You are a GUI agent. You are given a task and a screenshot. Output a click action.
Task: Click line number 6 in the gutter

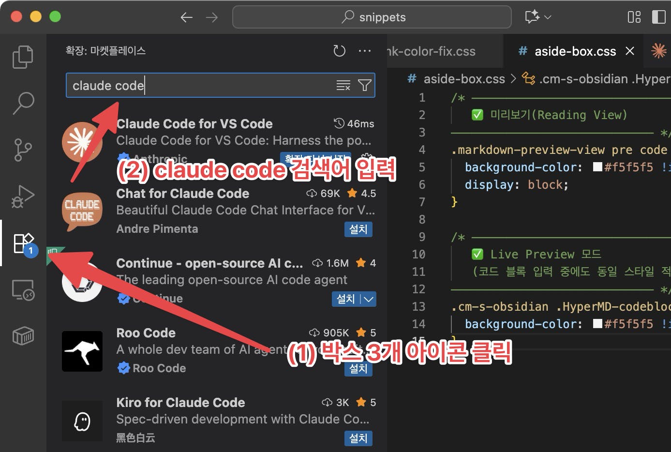coord(422,184)
